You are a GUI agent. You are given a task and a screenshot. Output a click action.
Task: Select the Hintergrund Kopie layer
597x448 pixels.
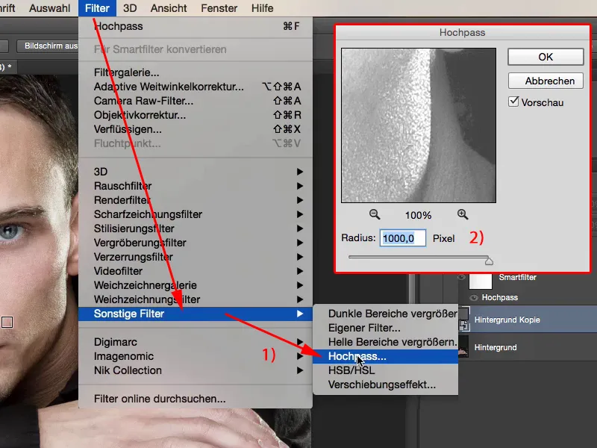[x=527, y=320]
